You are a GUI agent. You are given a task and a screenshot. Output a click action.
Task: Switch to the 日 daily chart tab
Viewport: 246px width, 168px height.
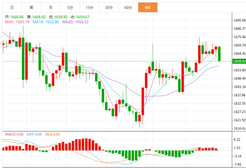coord(12,7)
